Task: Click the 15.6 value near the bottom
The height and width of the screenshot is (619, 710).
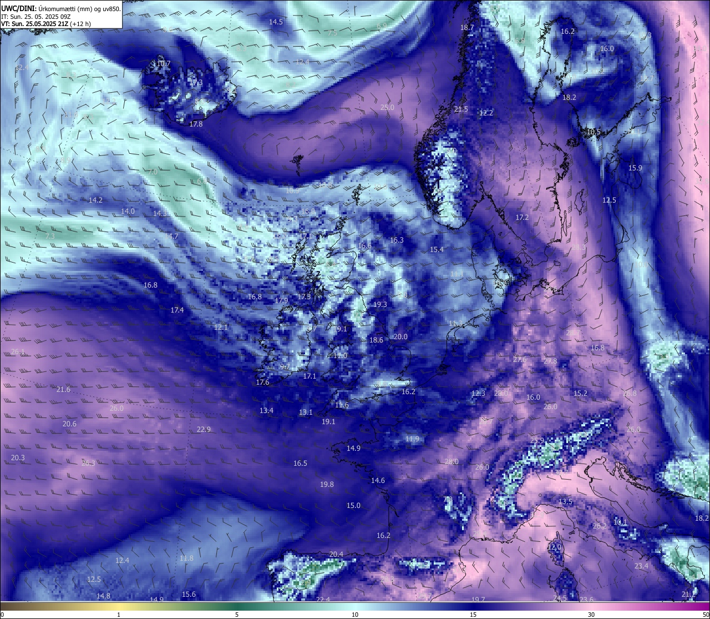Action: [x=189, y=594]
